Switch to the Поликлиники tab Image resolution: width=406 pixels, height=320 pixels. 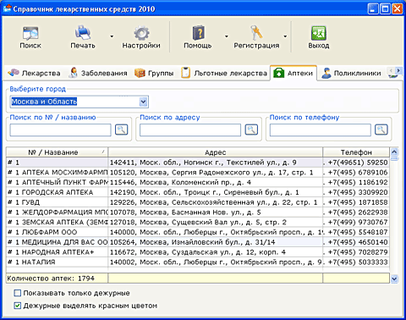[x=352, y=73]
